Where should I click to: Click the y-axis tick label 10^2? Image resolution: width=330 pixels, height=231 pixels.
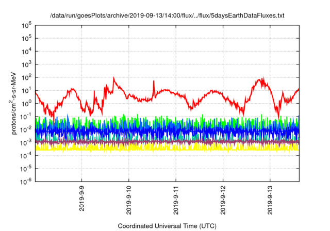(x=26, y=78)
